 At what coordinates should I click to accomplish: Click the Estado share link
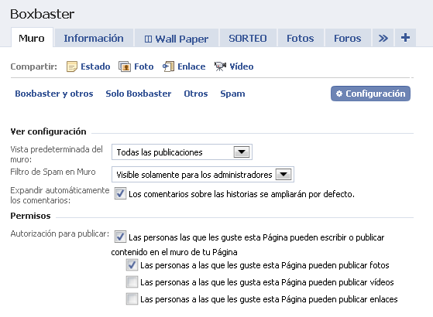coord(95,66)
